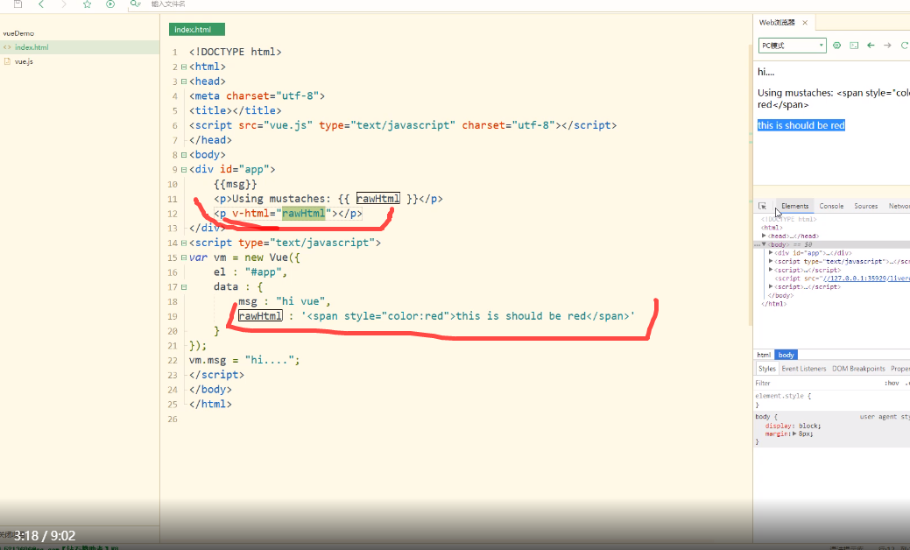Select the Web浏览器 panel tab
910x550 pixels.
[777, 23]
